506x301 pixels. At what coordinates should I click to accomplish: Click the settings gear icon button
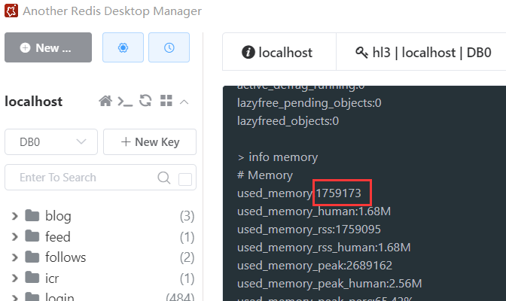[x=123, y=47]
